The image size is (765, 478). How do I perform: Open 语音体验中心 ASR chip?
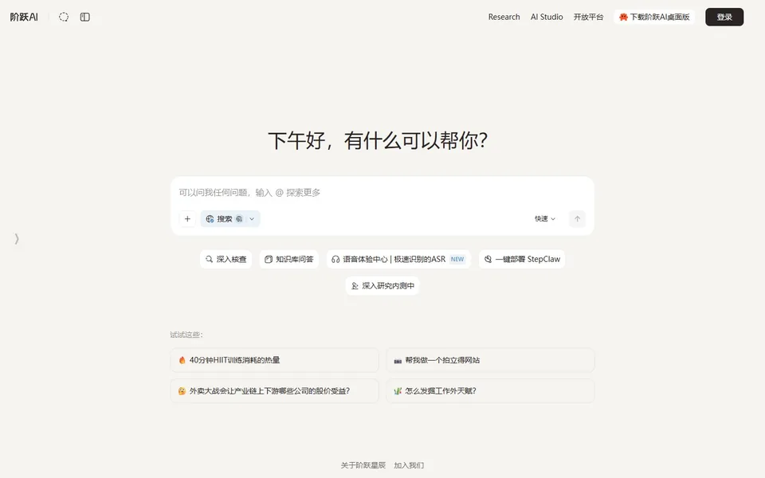coord(398,259)
